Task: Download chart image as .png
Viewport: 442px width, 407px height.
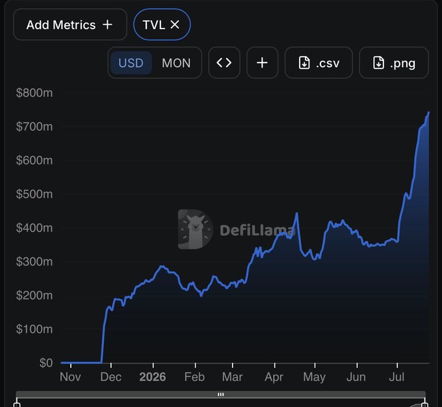Action: pos(394,62)
